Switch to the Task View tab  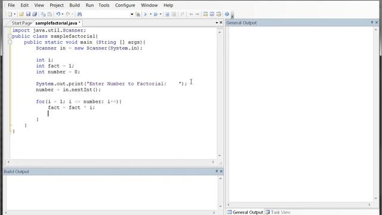(x=278, y=212)
